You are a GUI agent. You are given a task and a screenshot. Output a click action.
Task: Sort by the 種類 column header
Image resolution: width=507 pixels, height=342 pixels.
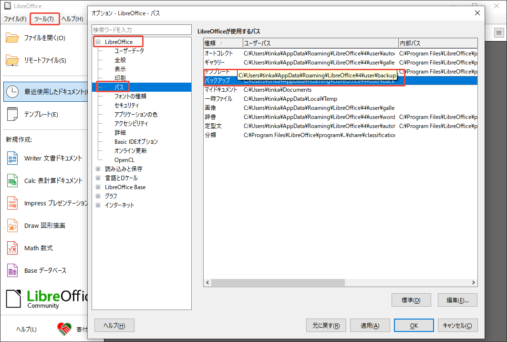pyautogui.click(x=223, y=43)
